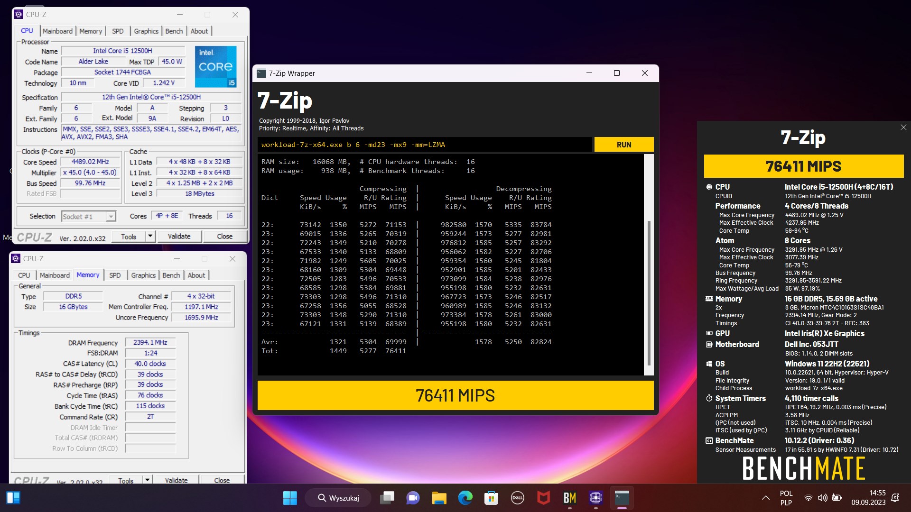Click the Motherboard Dell Inc. 053JTT entry

(x=811, y=345)
